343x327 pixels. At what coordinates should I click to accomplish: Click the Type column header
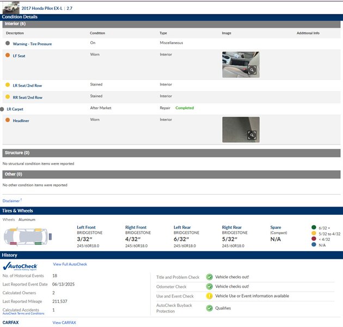click(163, 33)
